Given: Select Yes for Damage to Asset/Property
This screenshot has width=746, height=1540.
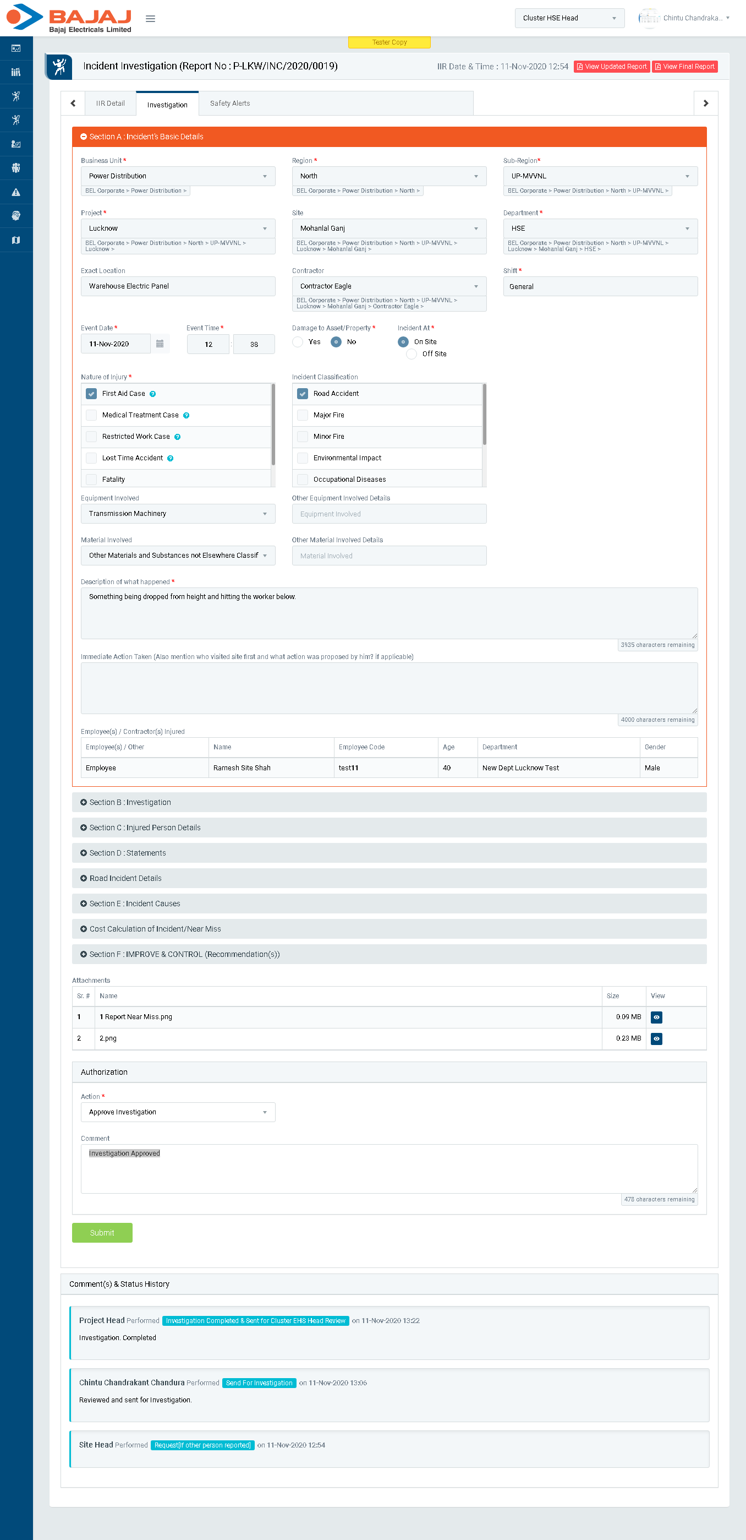Looking at the screenshot, I should (298, 342).
